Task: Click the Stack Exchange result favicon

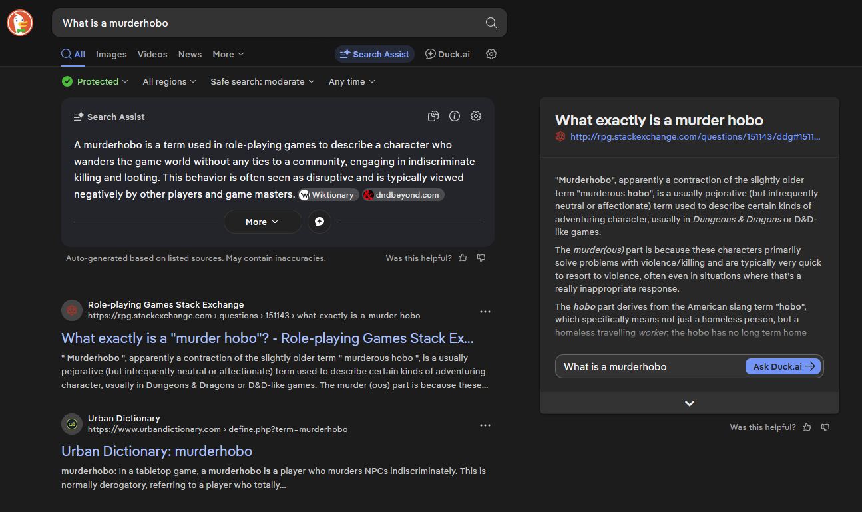Action: pos(72,310)
